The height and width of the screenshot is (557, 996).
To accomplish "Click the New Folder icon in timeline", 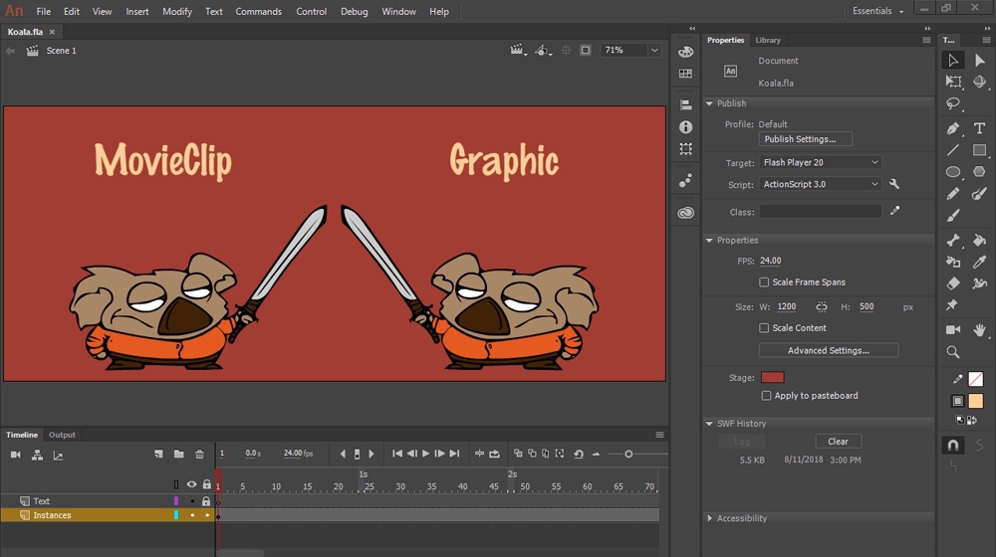I will click(x=179, y=455).
